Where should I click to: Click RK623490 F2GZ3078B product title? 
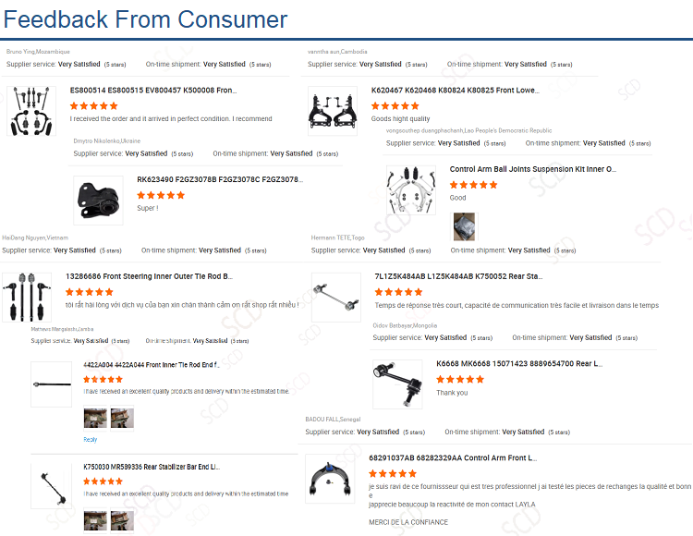(220, 179)
